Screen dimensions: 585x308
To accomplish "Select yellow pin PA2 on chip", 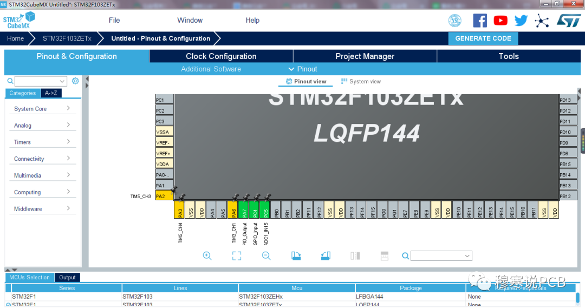I will [x=164, y=196].
